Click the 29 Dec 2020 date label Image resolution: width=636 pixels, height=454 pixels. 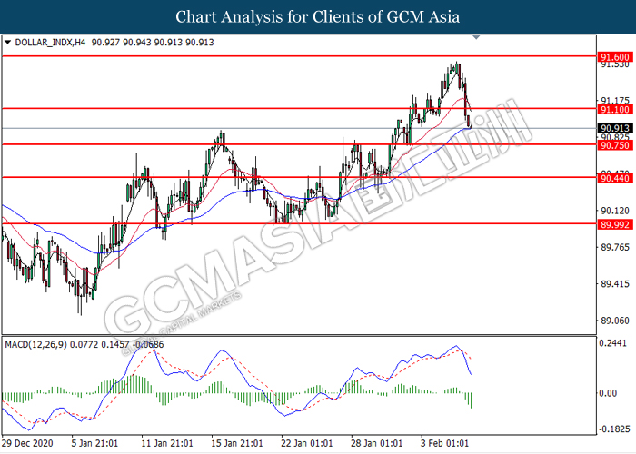[x=27, y=443]
